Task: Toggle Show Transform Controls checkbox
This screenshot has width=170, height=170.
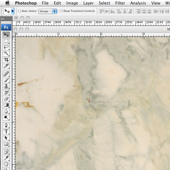Action: (61, 11)
